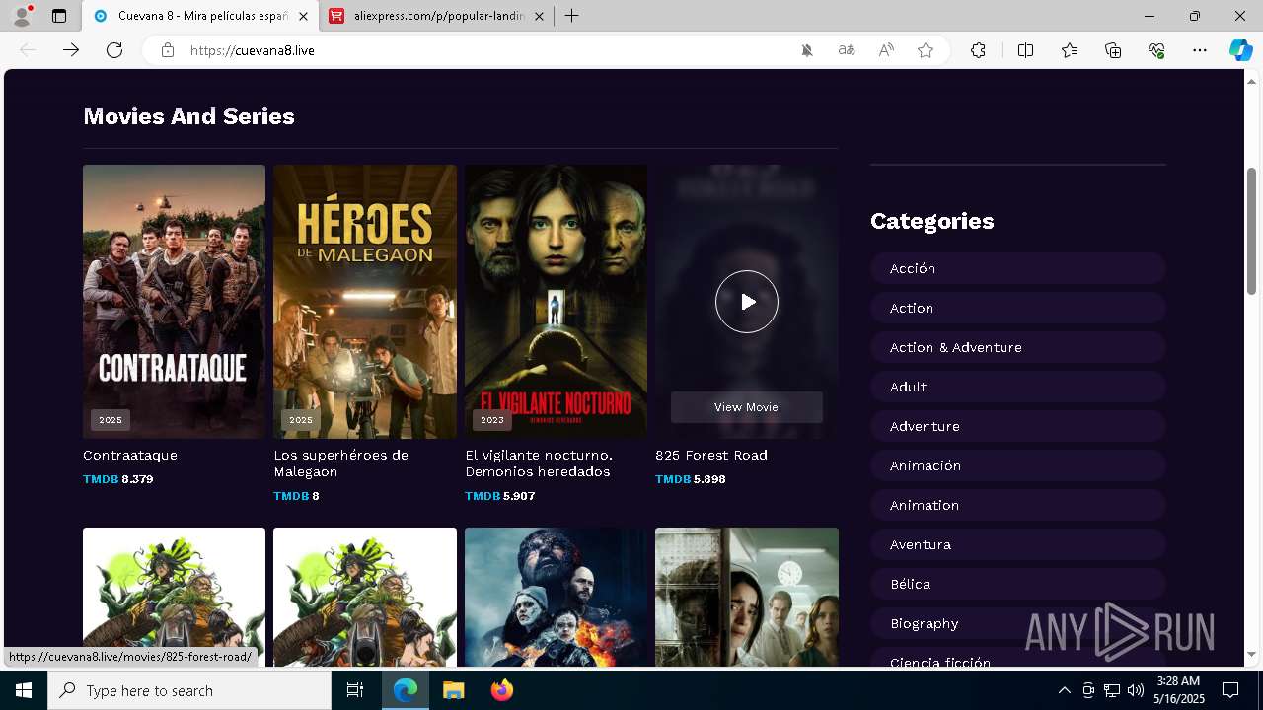1263x710 pixels.
Task: Open the hospital clock movie poster
Action: (747, 598)
